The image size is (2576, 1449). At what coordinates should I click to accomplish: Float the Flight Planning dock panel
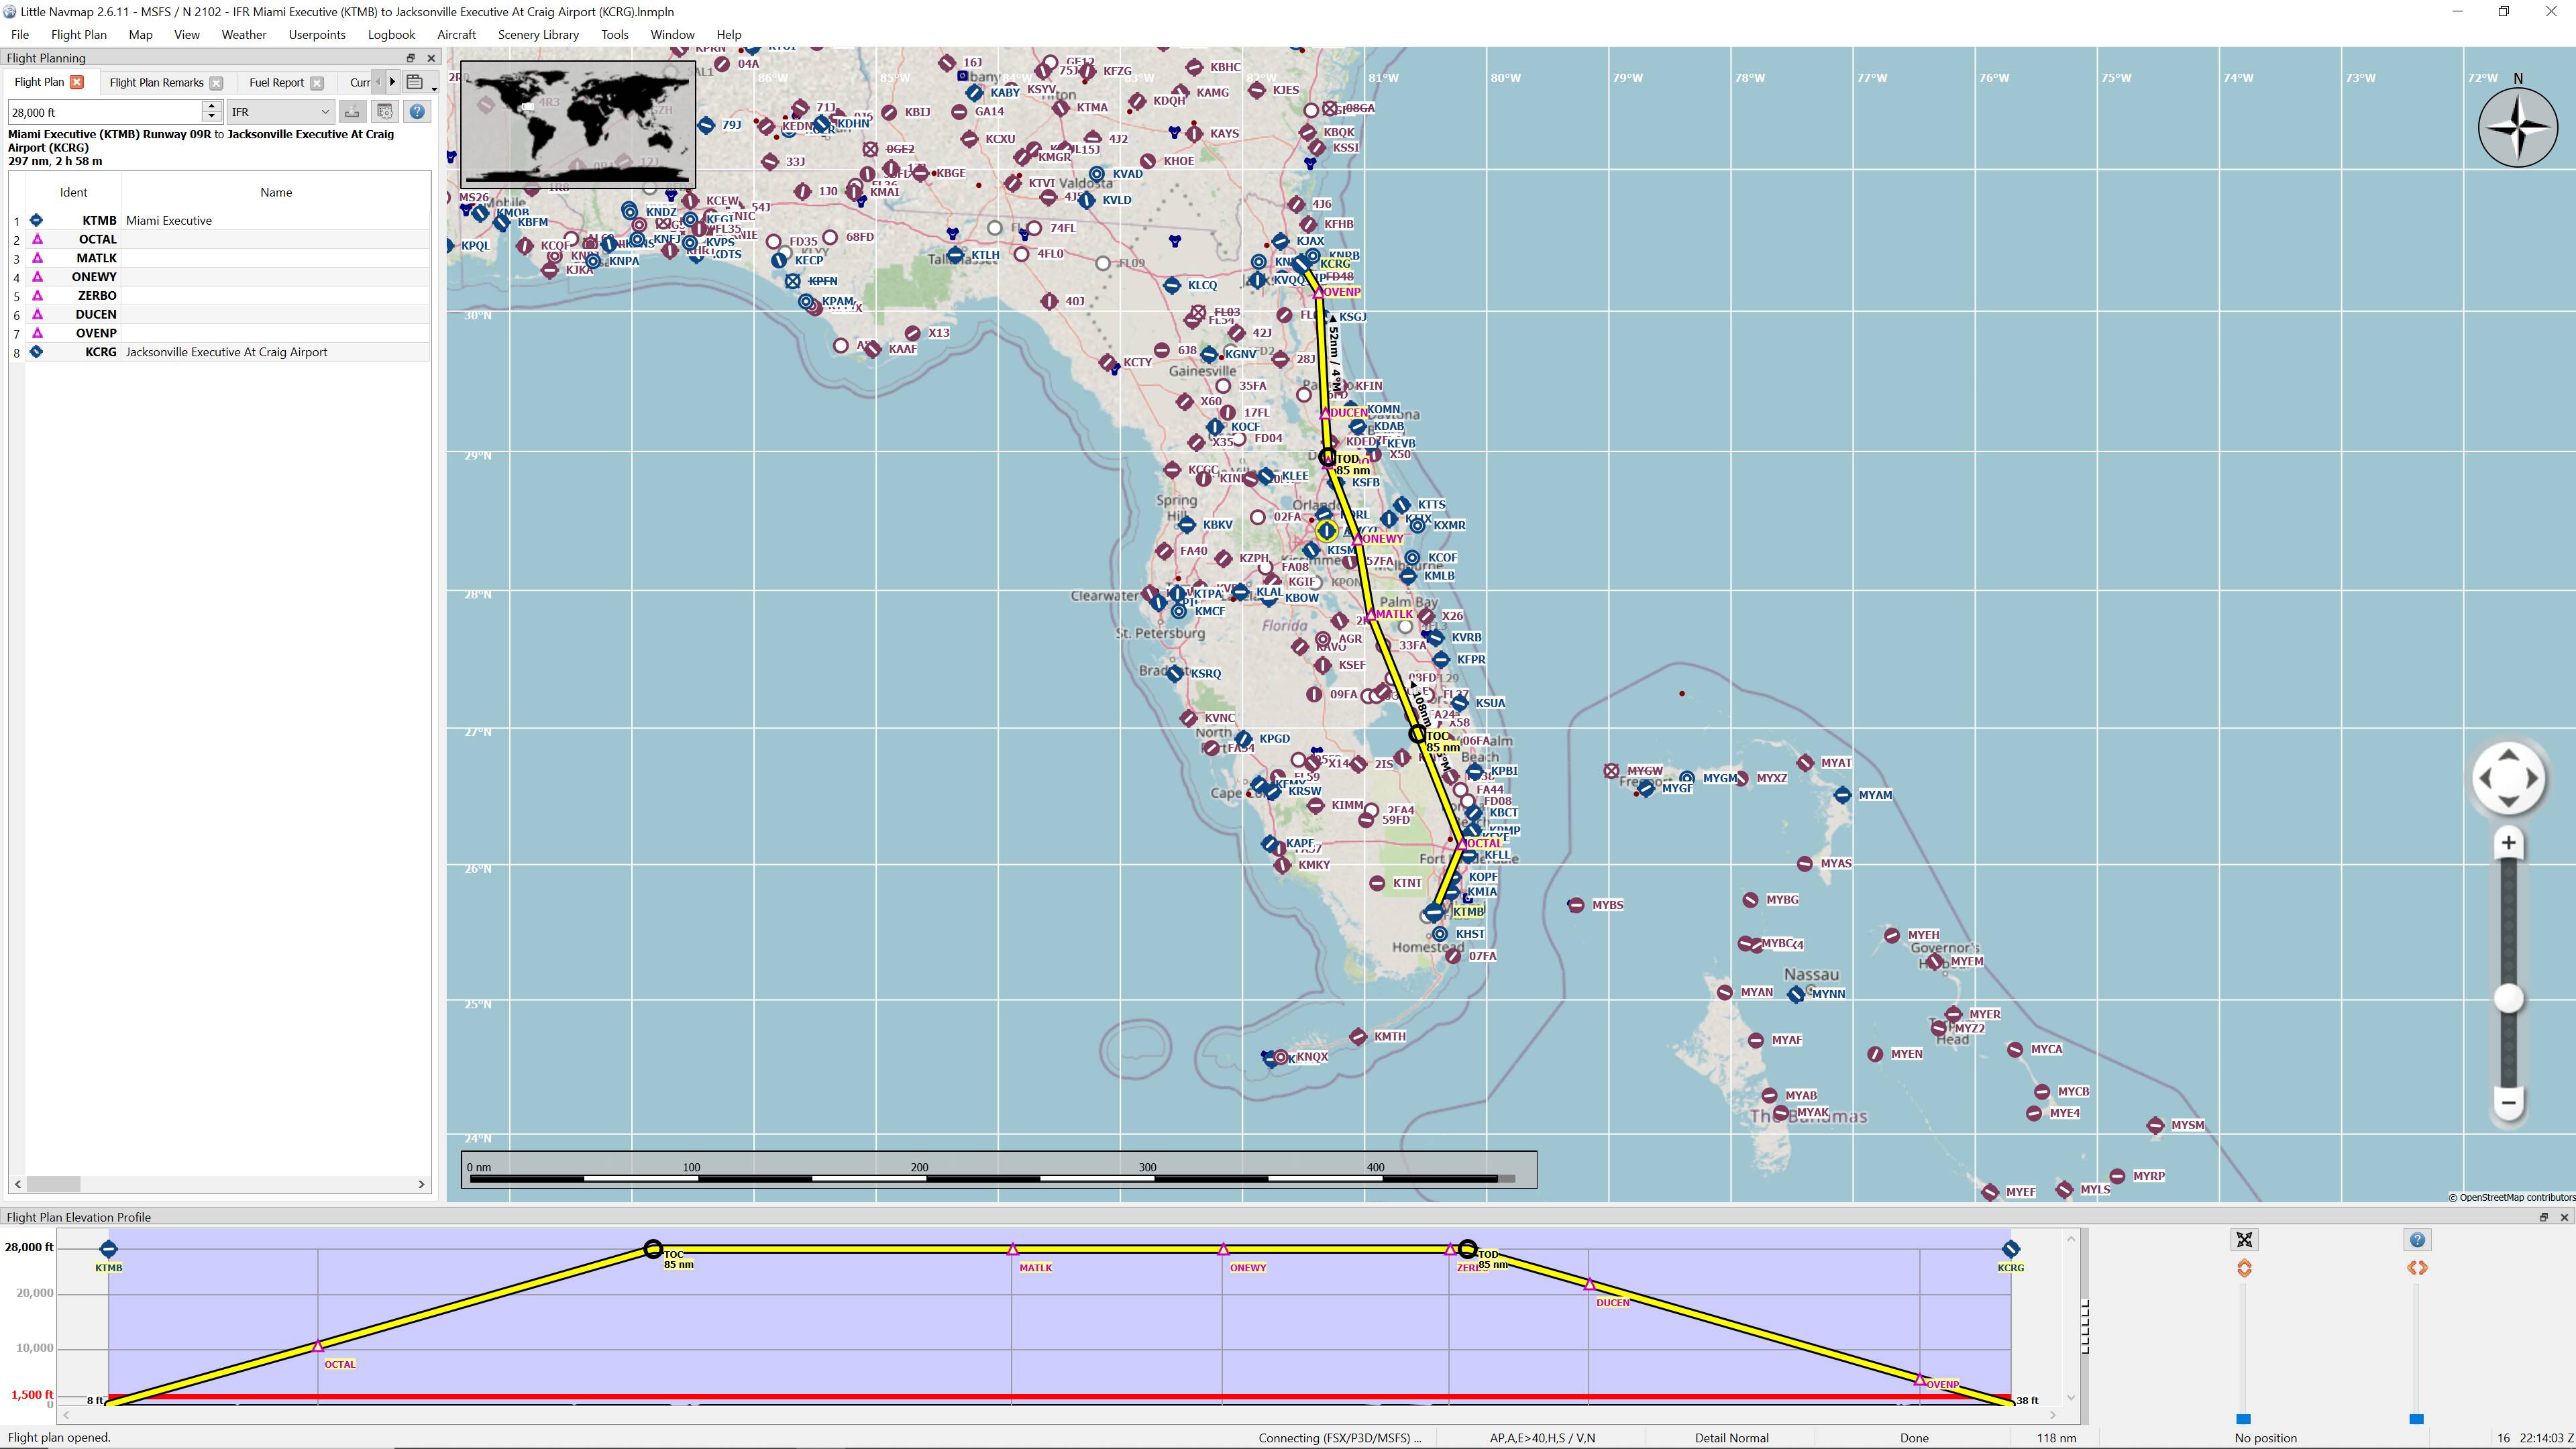(410, 58)
